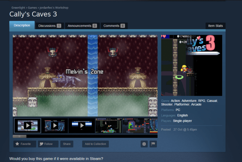Select the Description tab
Screen dimensions: 242x162
[22, 26]
